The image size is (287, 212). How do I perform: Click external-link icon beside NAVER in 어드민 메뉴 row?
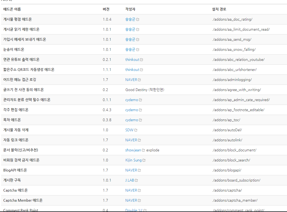pos(139,80)
